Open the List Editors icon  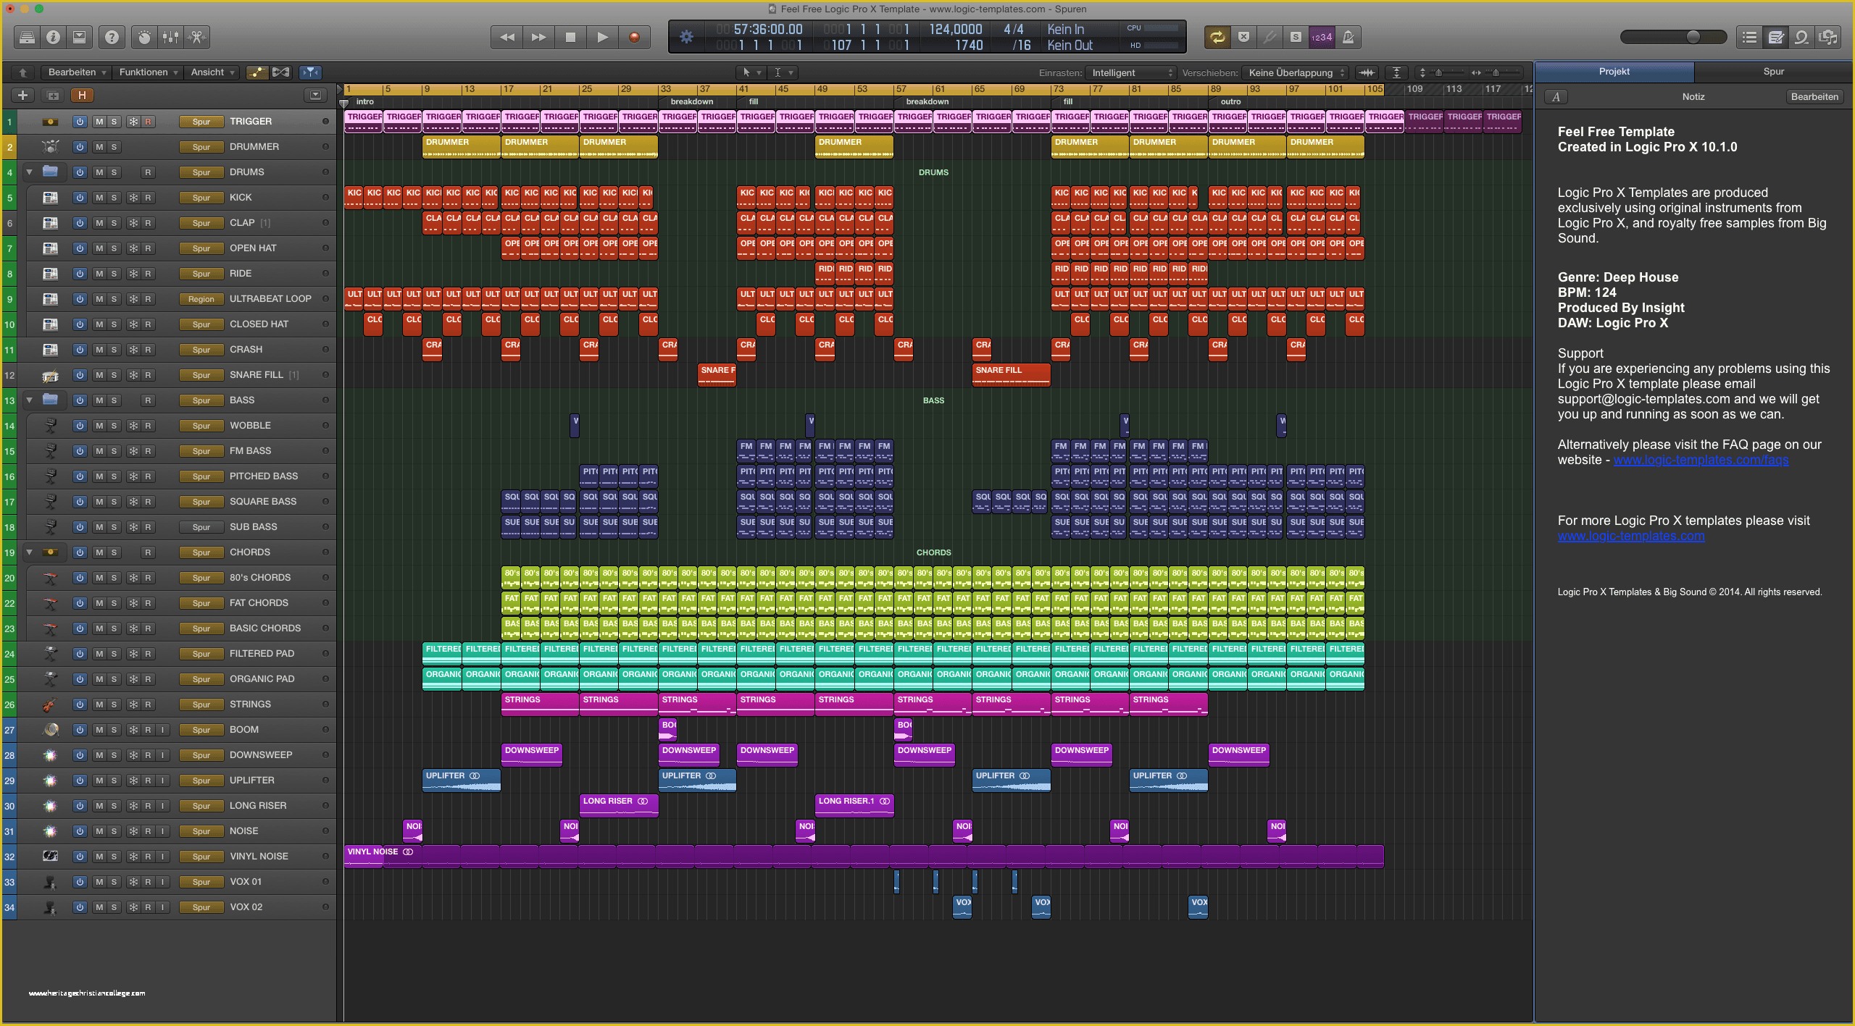pos(1750,37)
